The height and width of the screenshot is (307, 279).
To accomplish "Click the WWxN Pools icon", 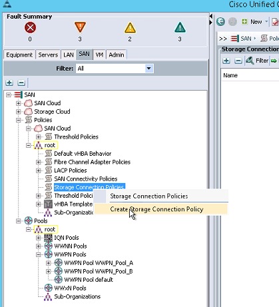I will (x=48, y=288).
